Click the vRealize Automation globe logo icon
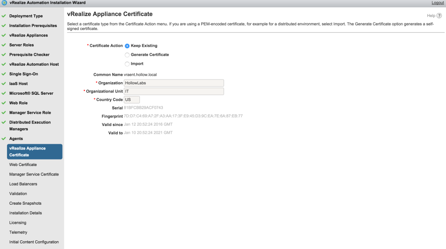 click(4, 3)
